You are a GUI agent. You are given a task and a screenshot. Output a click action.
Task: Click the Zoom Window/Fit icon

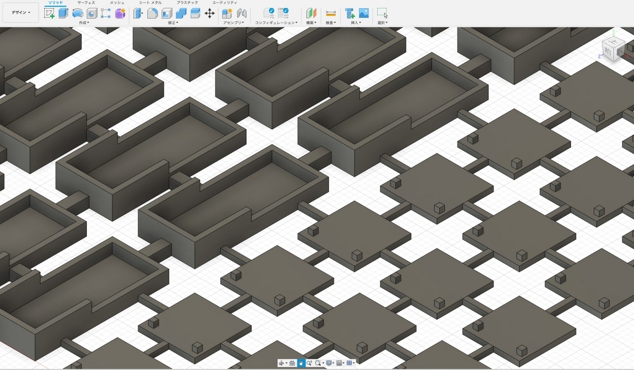pyautogui.click(x=318, y=363)
